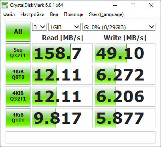Open the G: drive selection dropdown
The height and width of the screenshot is (147, 161).
click(x=119, y=27)
